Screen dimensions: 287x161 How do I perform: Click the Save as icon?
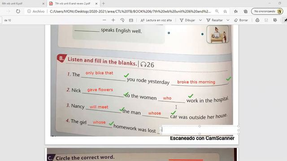pos(275,20)
